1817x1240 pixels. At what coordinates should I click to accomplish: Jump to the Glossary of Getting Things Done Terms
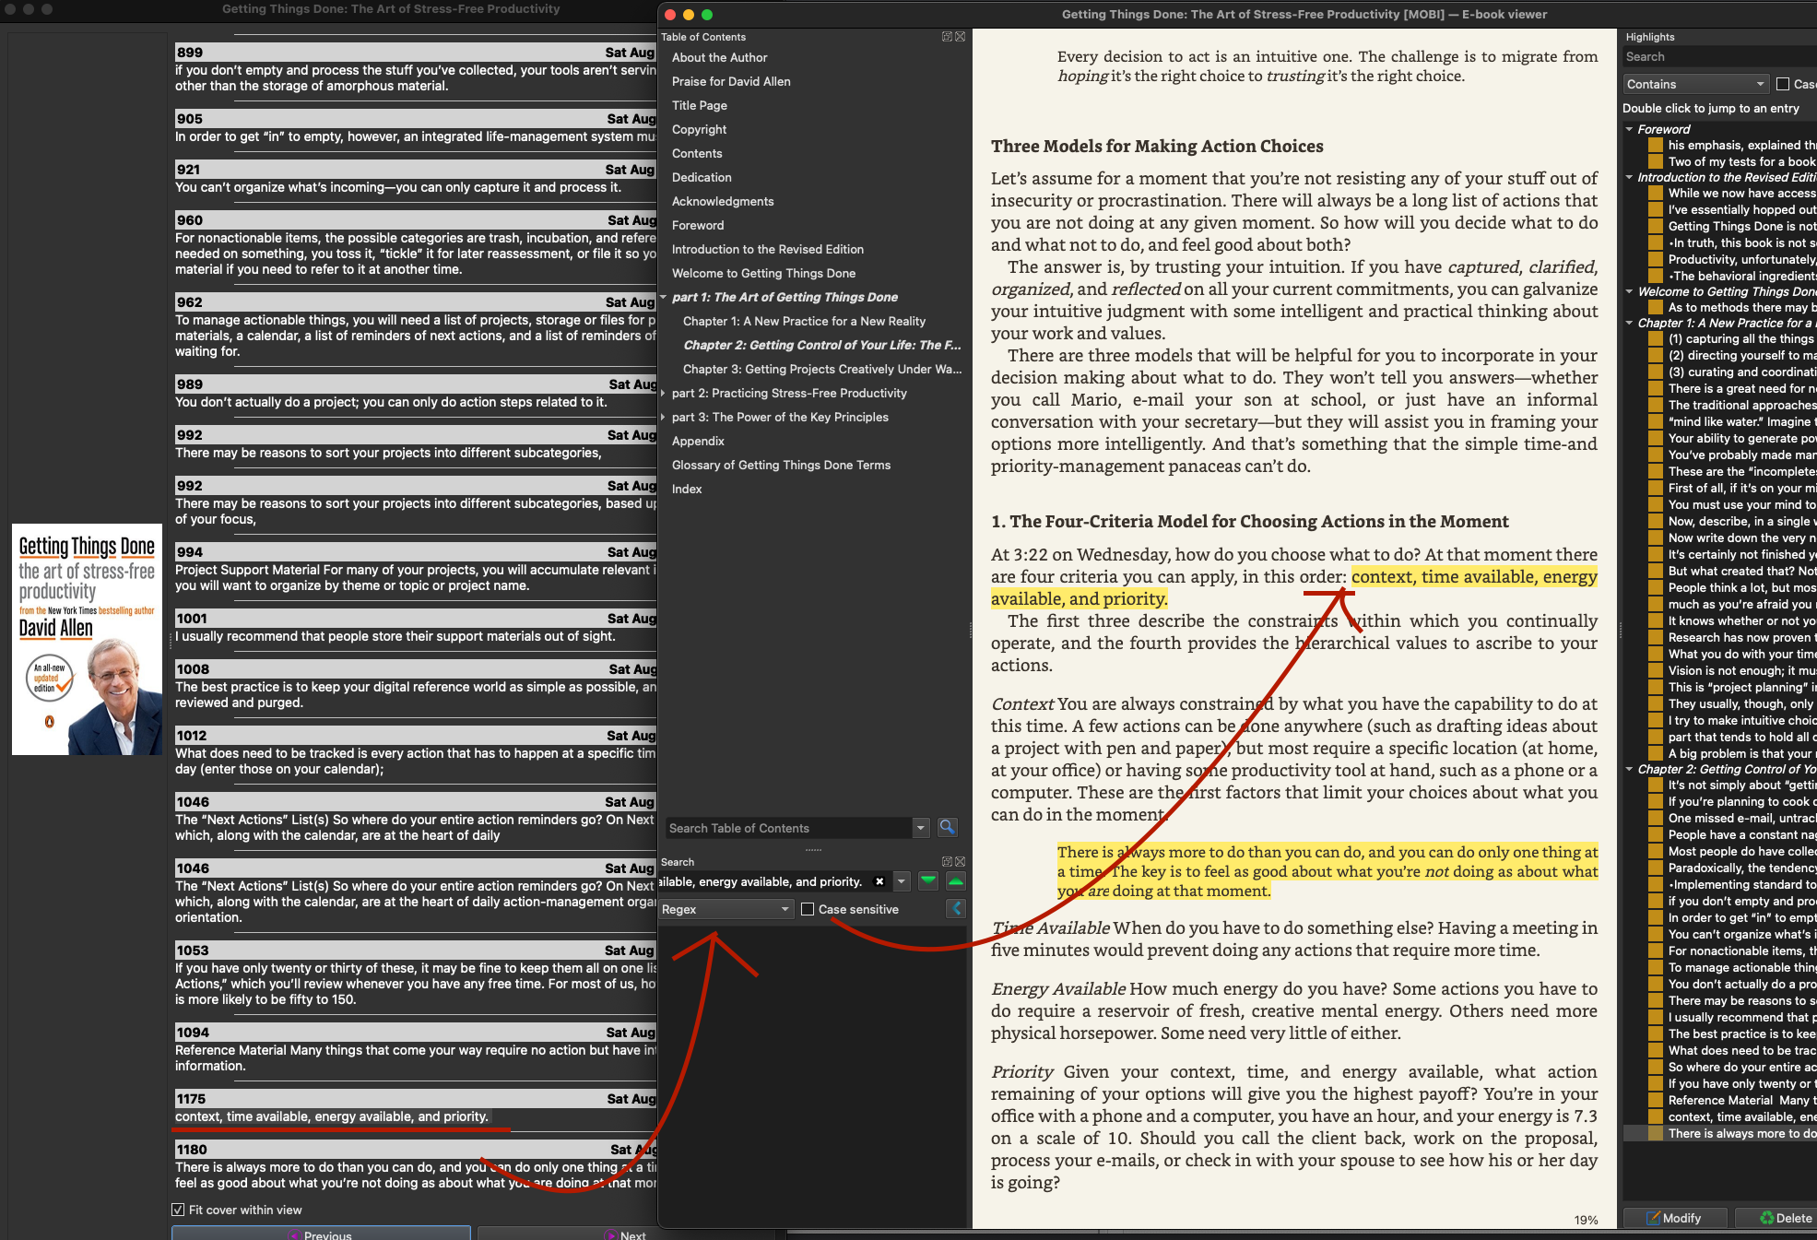coord(781,465)
